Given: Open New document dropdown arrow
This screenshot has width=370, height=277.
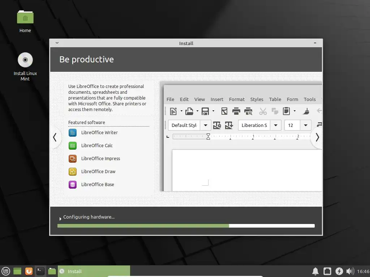Looking at the screenshot, I should pos(181,111).
